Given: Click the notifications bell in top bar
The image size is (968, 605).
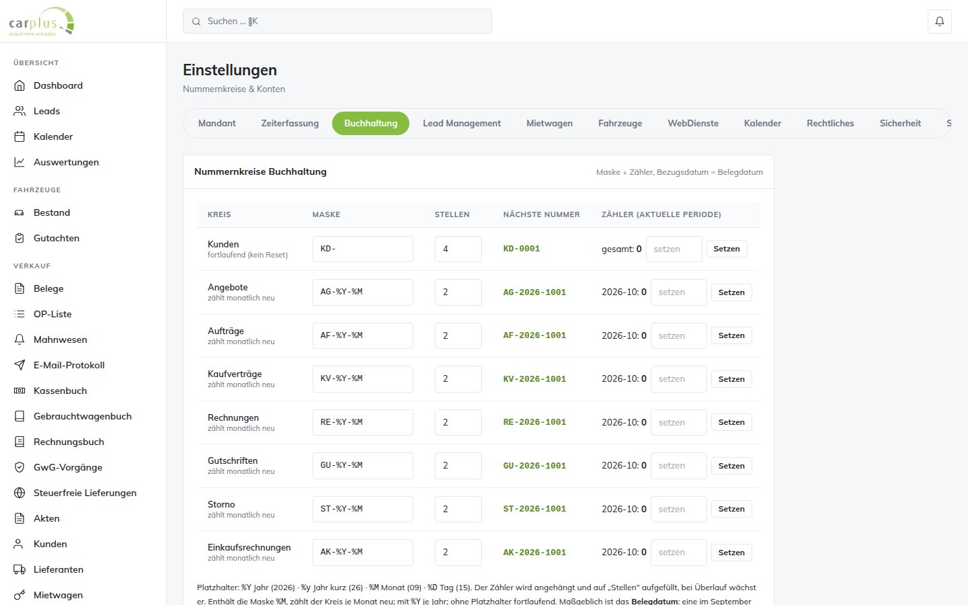Looking at the screenshot, I should point(940,22).
